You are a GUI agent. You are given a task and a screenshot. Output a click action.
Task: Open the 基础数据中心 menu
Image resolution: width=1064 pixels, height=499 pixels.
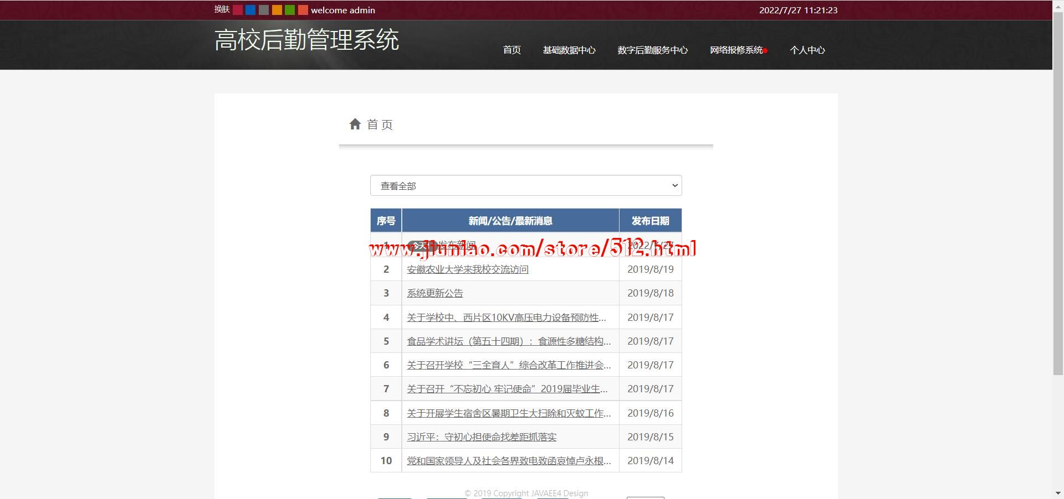click(569, 50)
